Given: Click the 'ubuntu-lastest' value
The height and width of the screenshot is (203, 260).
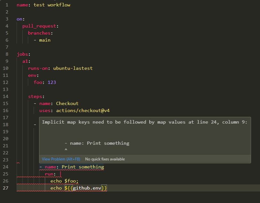Looking at the screenshot, I should 73,68.
